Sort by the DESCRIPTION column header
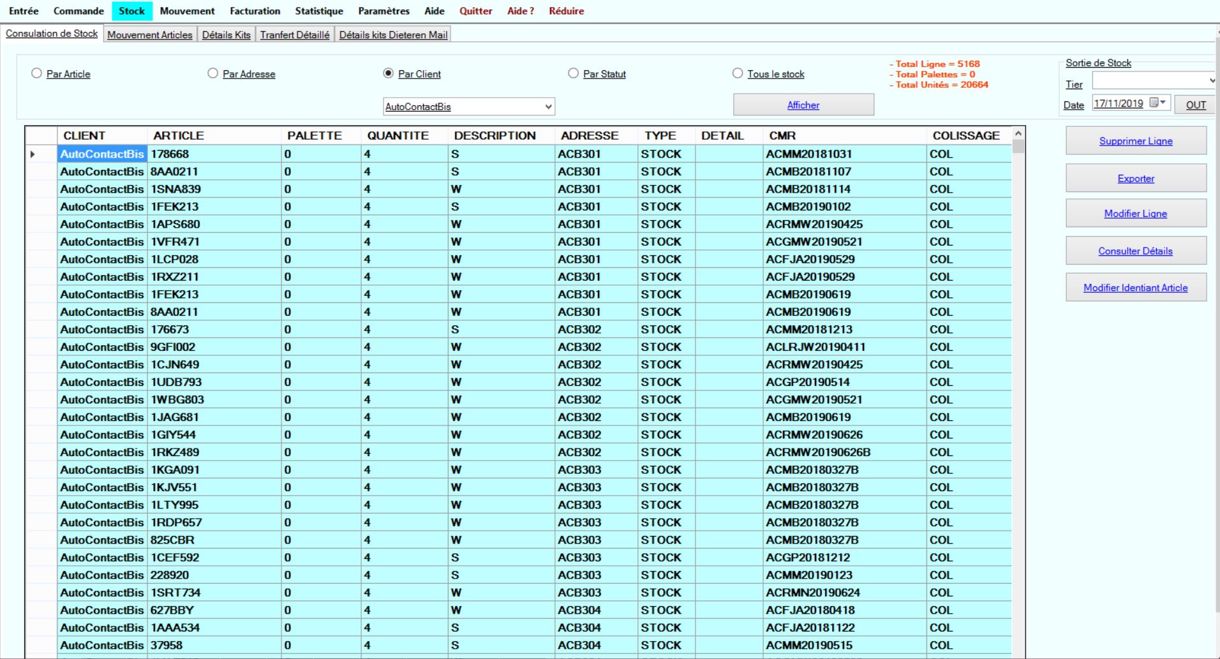The height and width of the screenshot is (659, 1220). [x=502, y=135]
